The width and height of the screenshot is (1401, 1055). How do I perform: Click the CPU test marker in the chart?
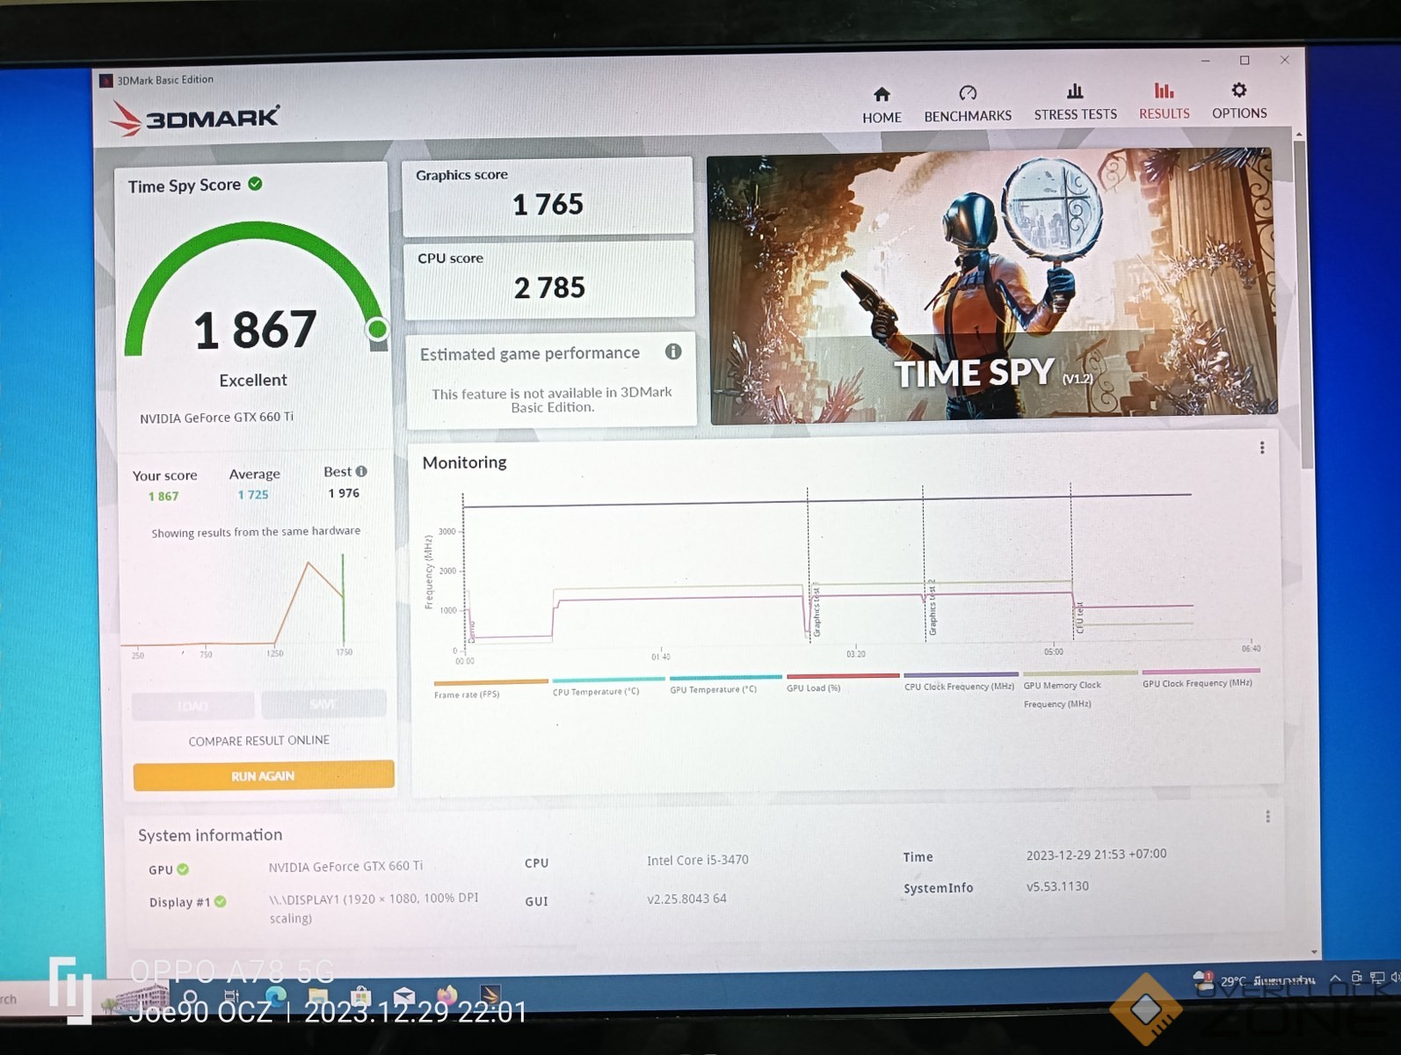(1079, 617)
